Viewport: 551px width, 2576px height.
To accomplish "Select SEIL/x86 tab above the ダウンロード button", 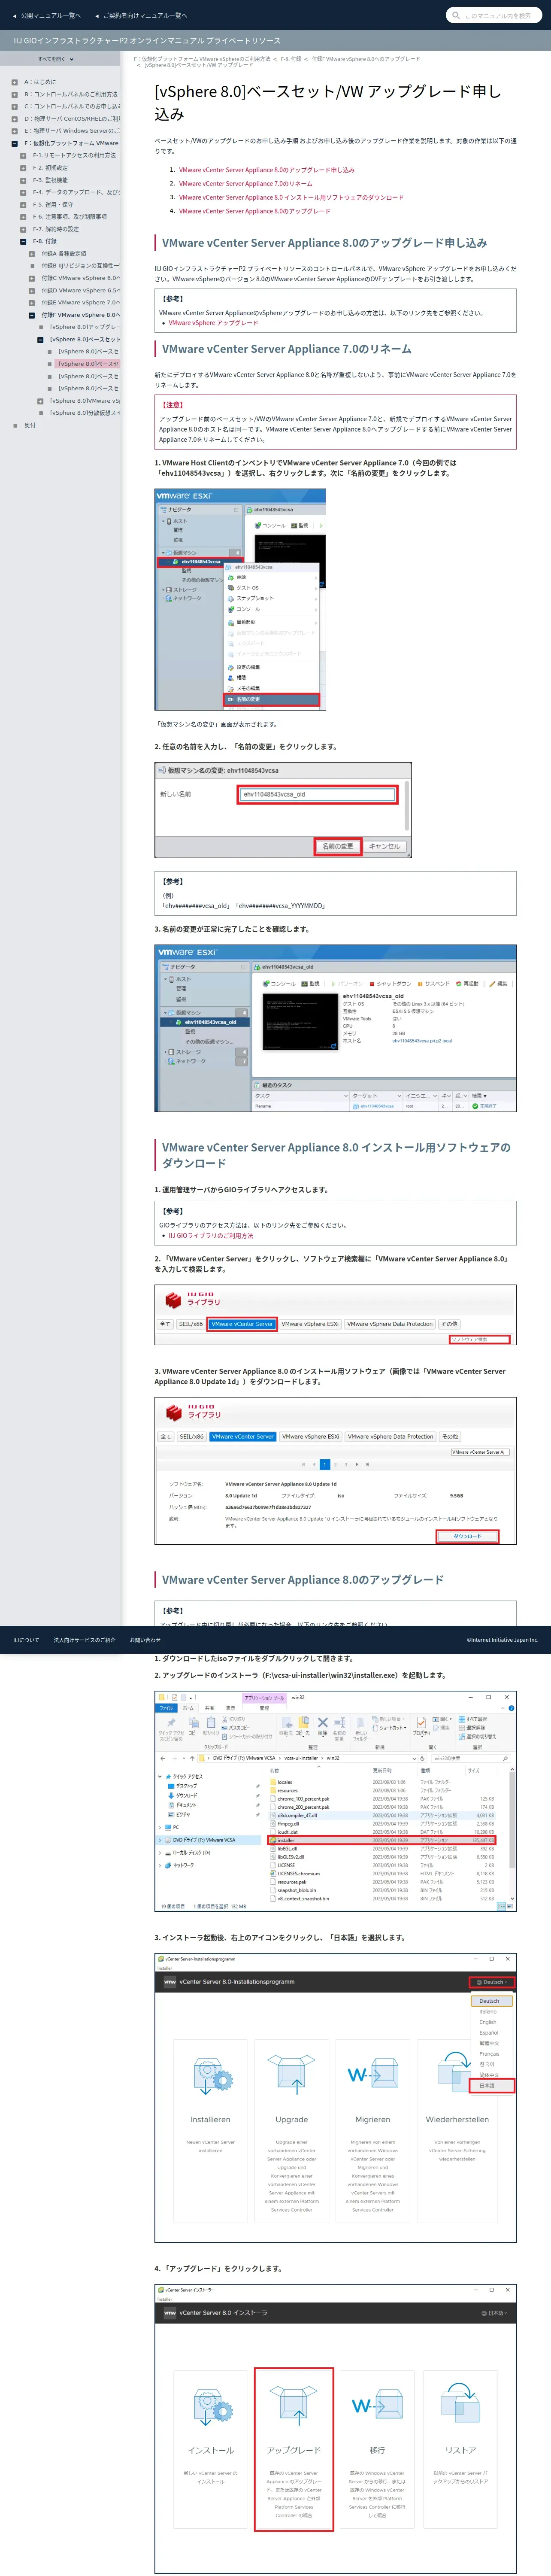I will pos(191,1436).
